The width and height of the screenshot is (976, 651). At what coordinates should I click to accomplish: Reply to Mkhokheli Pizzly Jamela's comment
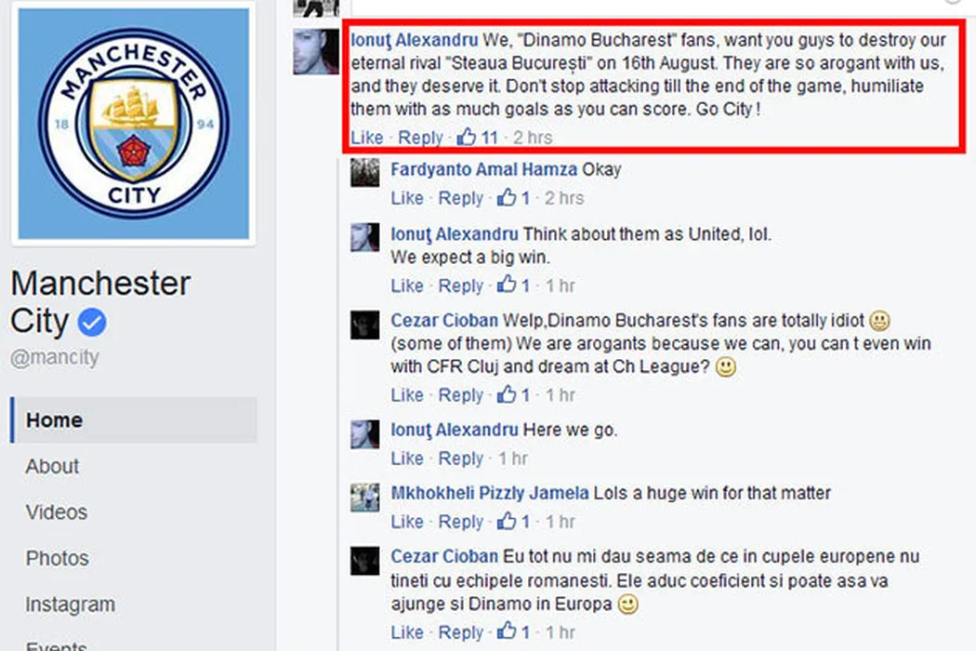pyautogui.click(x=461, y=522)
